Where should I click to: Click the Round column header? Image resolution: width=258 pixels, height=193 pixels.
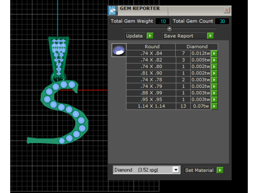click(151, 47)
